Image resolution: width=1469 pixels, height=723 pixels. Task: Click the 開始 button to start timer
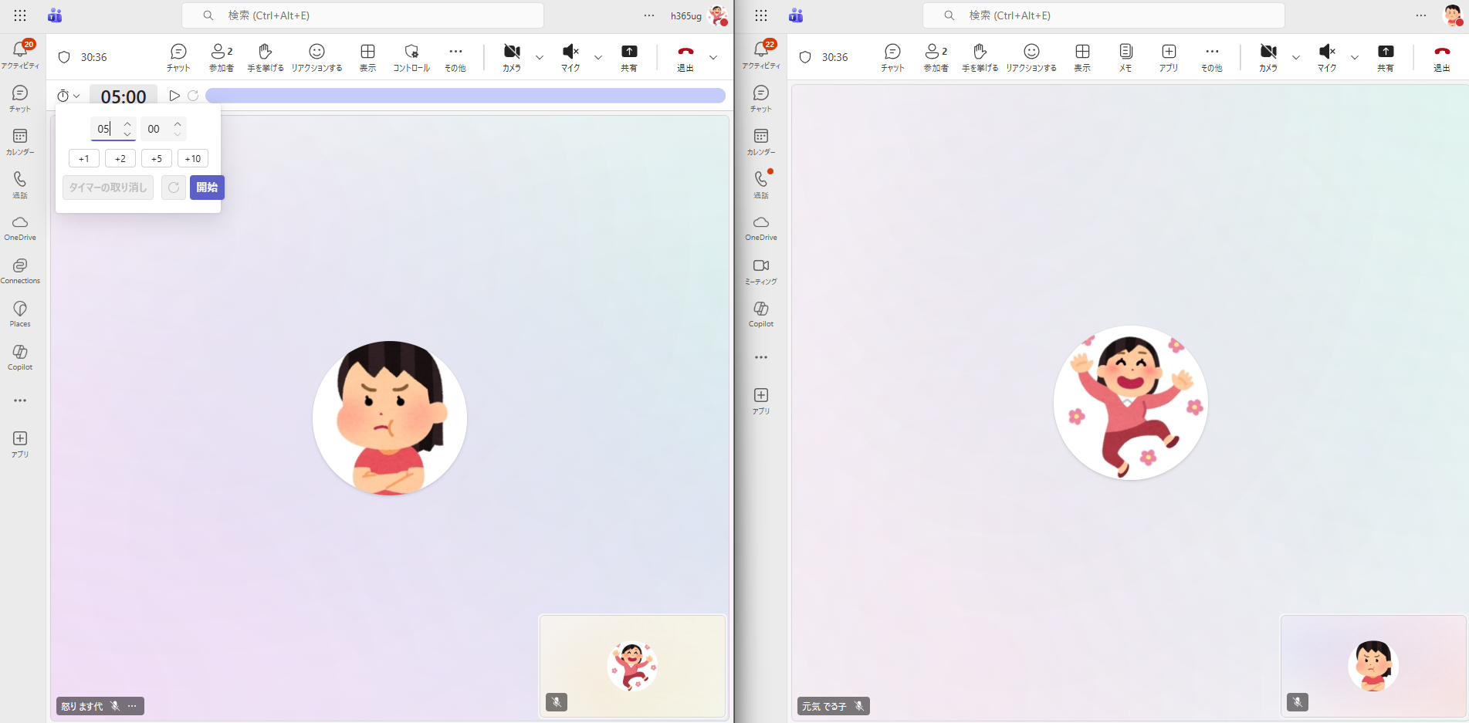point(207,188)
